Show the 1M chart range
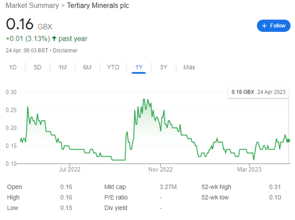 click(62, 67)
